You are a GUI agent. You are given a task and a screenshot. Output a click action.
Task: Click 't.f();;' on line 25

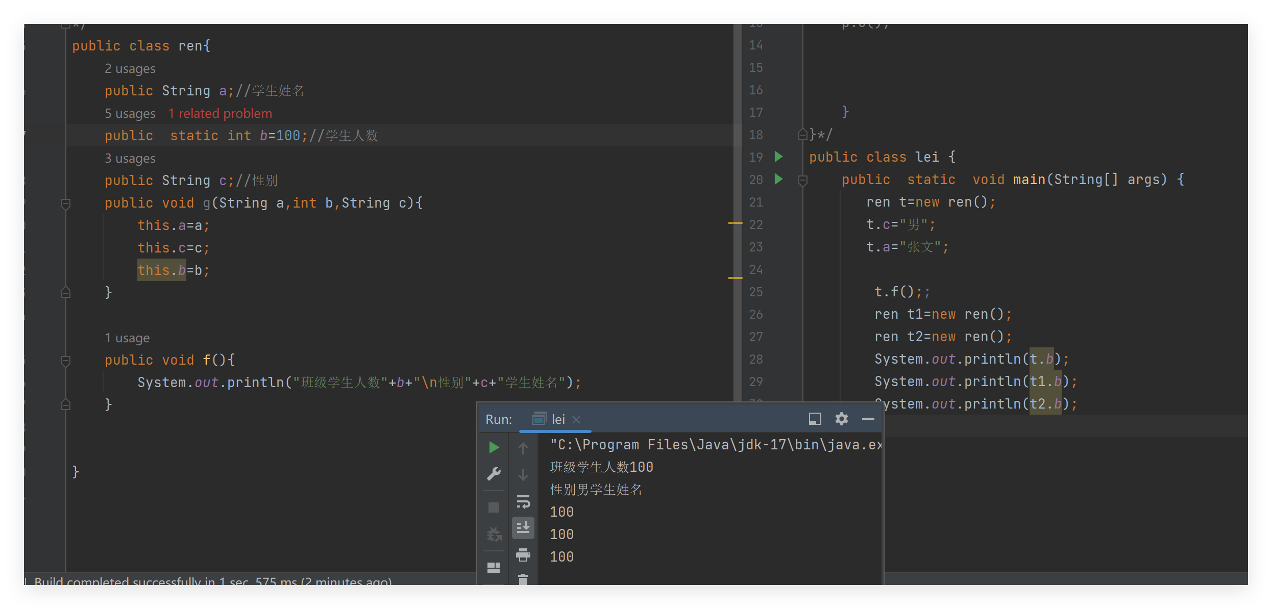(902, 292)
